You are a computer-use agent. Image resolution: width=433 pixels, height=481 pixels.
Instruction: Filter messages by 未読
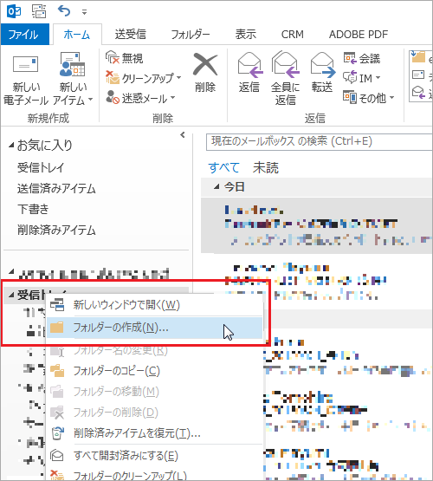[266, 167]
